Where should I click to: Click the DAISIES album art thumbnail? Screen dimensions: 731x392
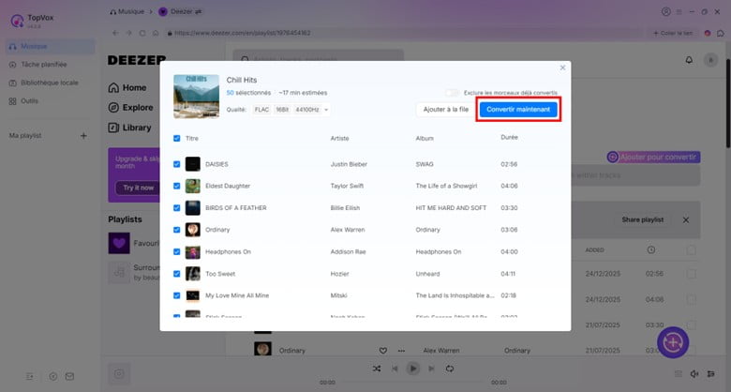point(192,164)
